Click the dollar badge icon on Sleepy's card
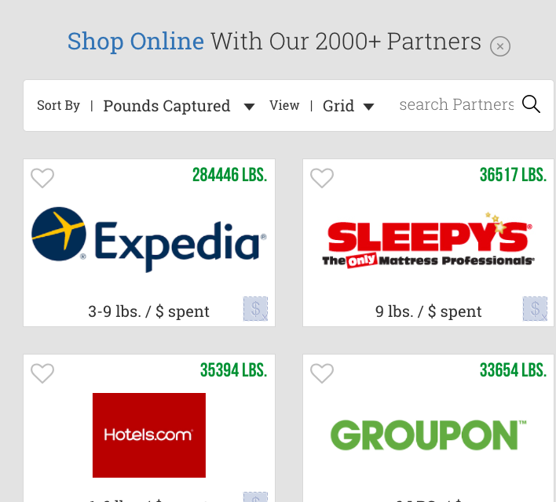 (x=535, y=308)
